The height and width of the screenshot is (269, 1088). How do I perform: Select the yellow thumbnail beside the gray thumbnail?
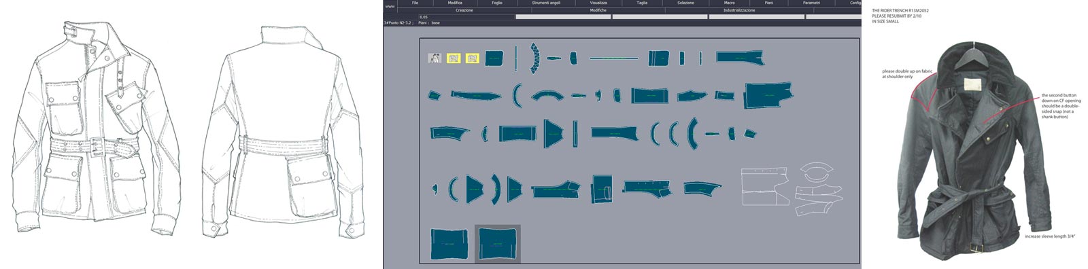pos(454,58)
